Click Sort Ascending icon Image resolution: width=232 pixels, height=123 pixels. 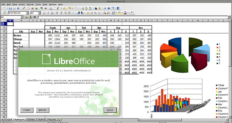(x=87, y=8)
